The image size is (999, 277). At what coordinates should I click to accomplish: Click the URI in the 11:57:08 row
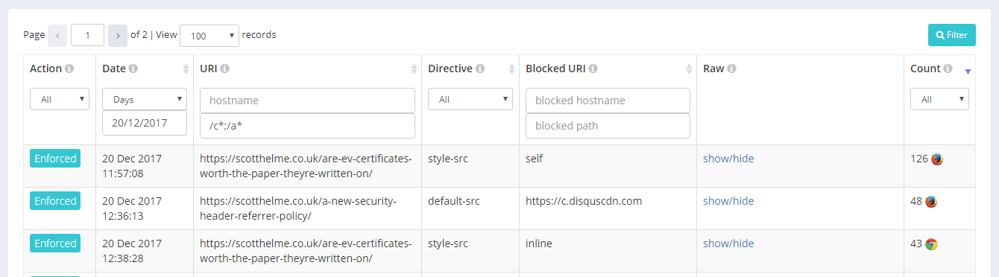click(306, 166)
